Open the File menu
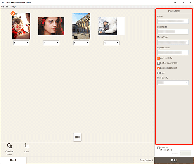The height and width of the screenshot is (164, 194). point(3,7)
